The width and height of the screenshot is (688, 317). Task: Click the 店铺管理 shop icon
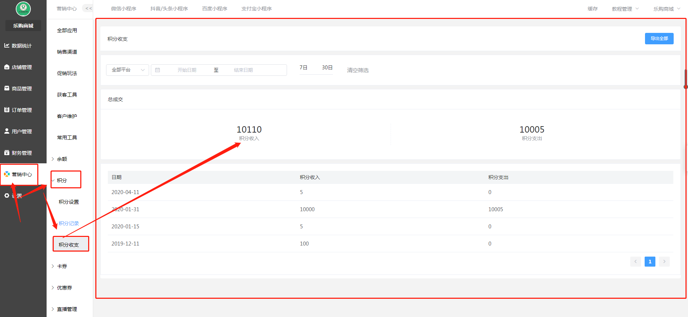click(x=7, y=67)
